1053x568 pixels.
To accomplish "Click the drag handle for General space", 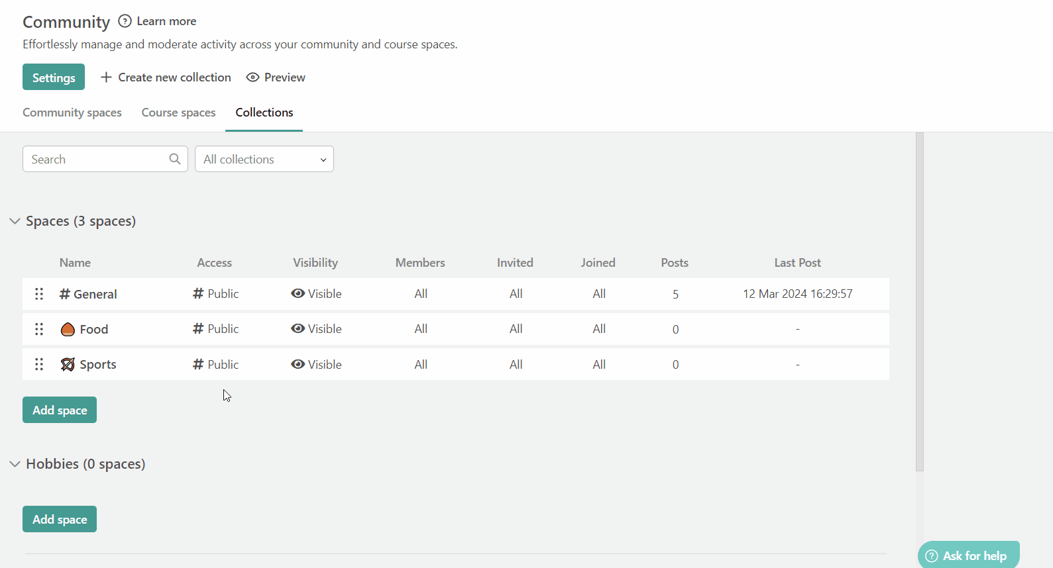I will (x=39, y=294).
